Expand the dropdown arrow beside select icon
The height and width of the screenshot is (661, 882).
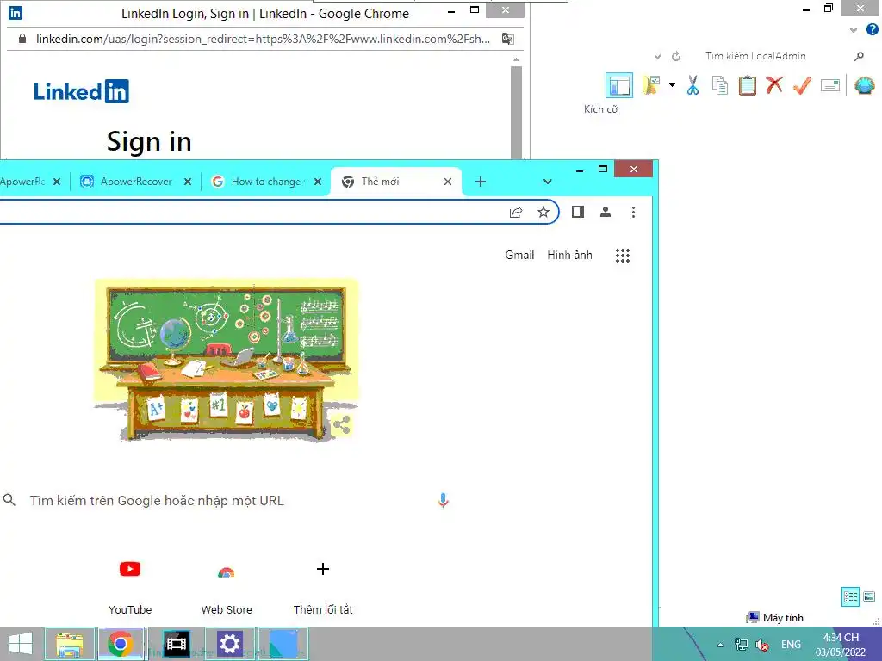pos(672,85)
